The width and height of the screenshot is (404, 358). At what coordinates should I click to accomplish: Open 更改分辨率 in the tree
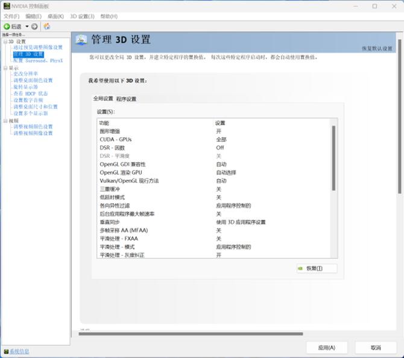pos(25,74)
